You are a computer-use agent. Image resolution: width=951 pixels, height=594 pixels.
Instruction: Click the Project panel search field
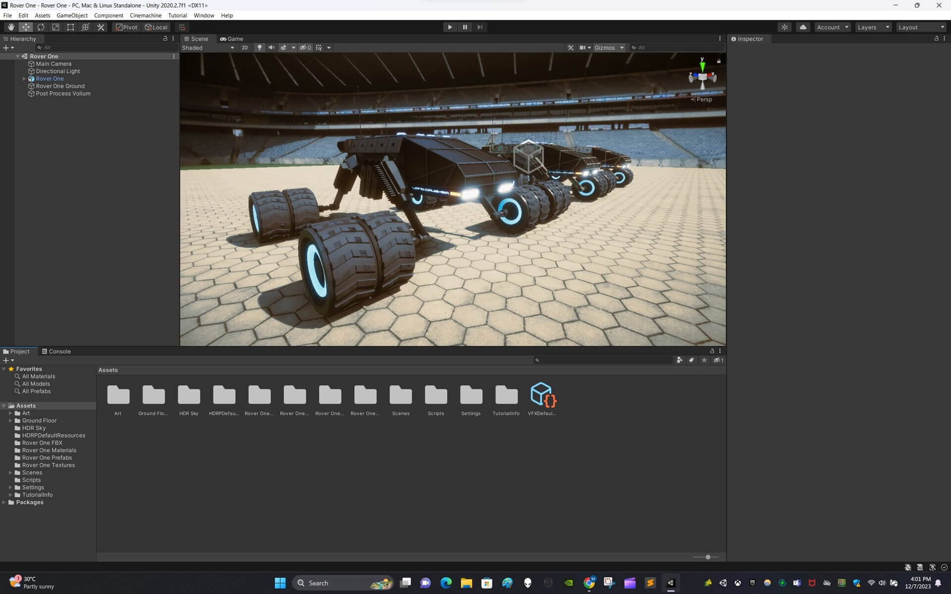click(x=603, y=360)
